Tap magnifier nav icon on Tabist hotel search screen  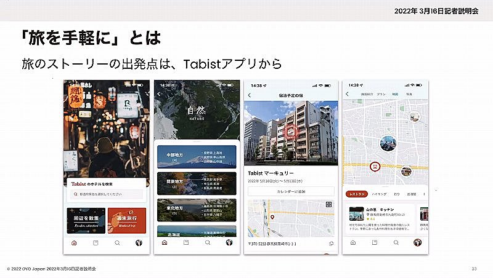point(117,243)
